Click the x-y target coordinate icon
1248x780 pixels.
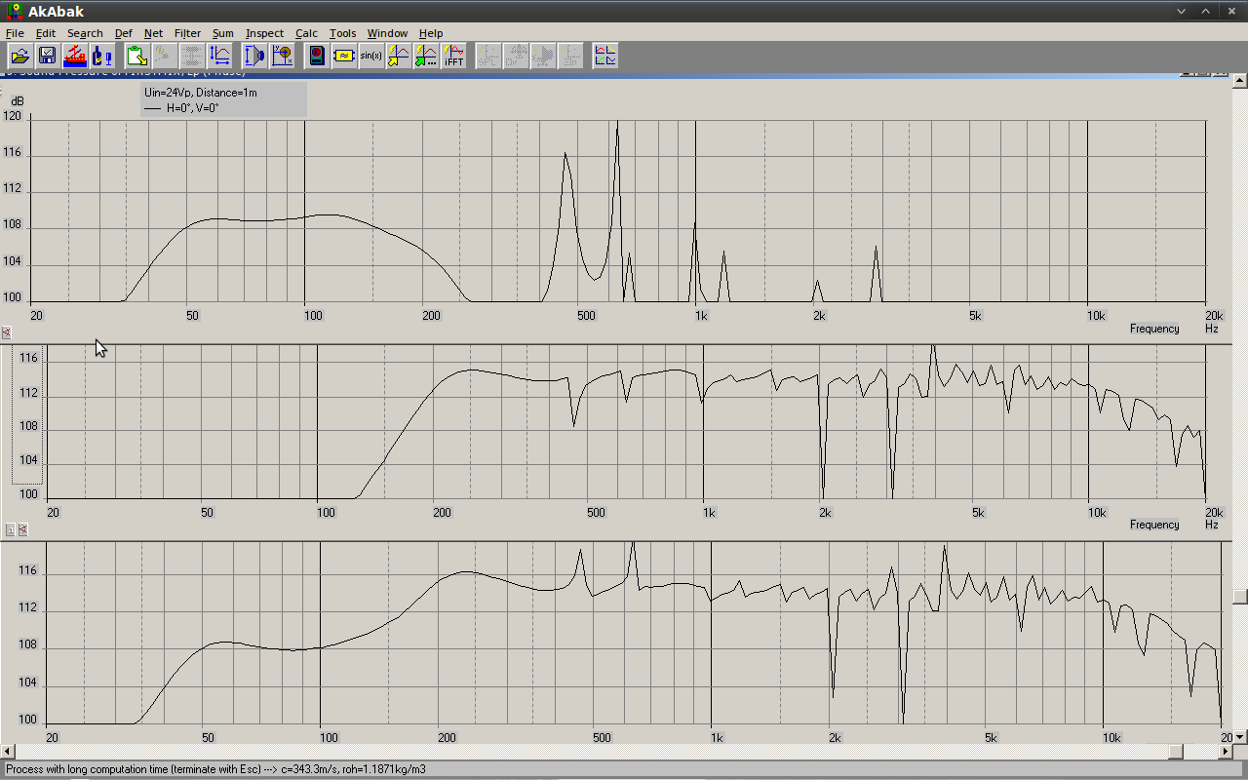282,56
